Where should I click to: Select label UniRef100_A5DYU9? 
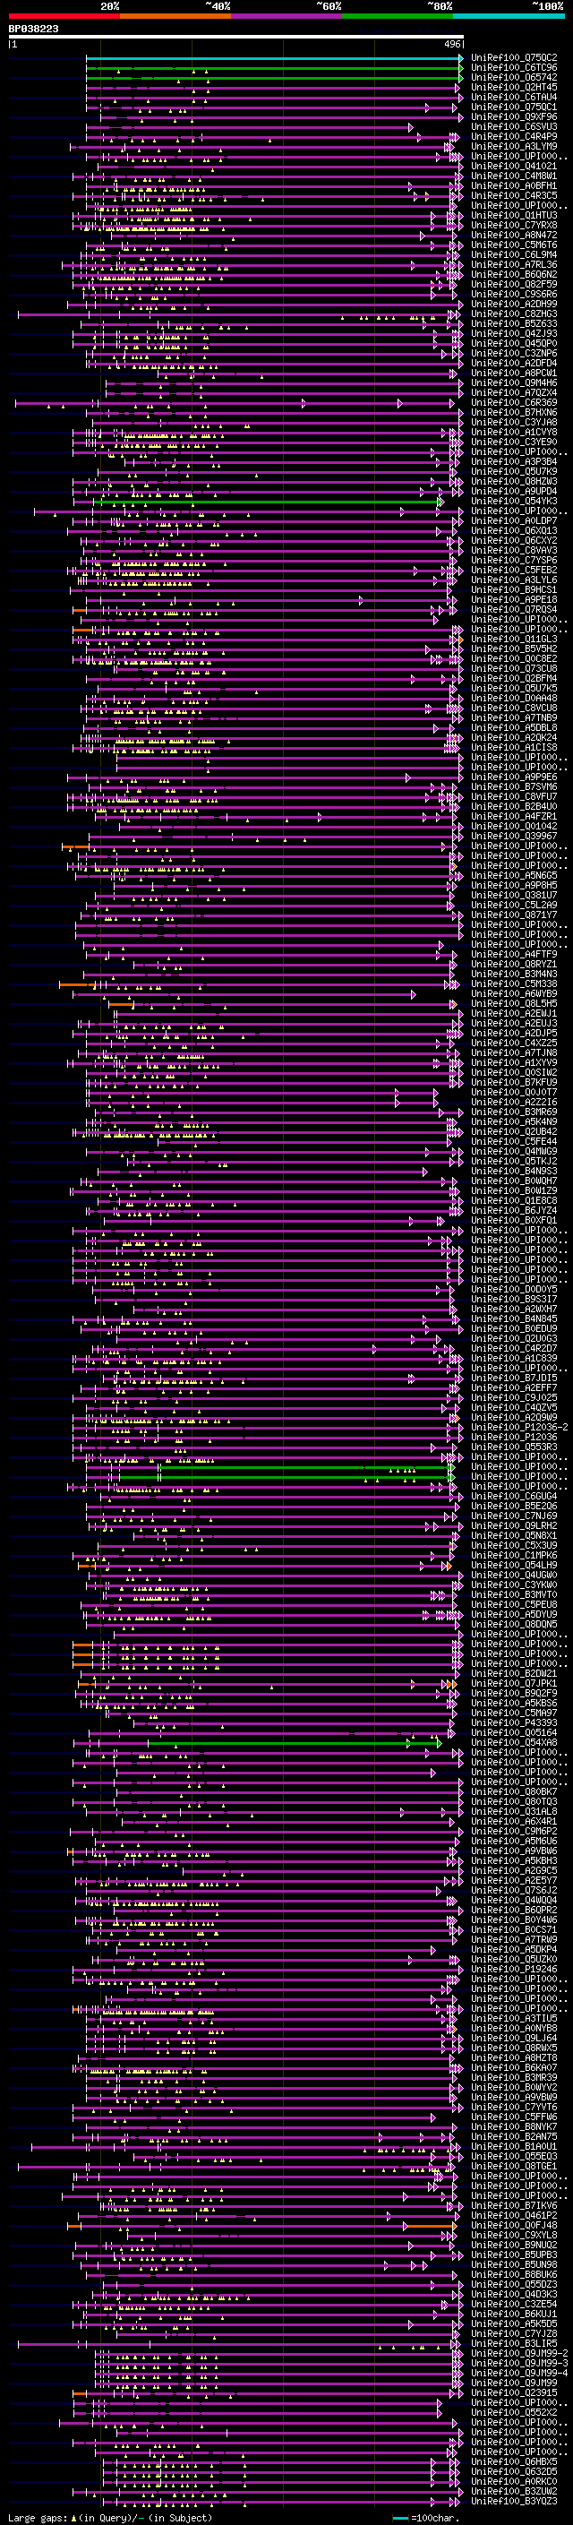tap(514, 1614)
